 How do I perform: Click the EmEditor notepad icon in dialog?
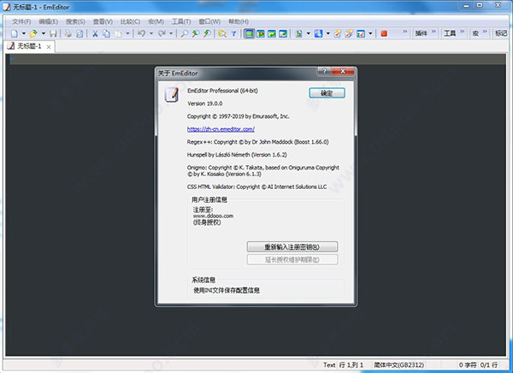click(172, 94)
